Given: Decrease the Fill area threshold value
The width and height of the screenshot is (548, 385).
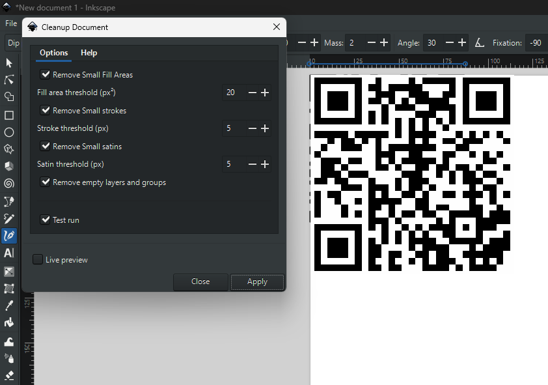Looking at the screenshot, I should (x=253, y=93).
